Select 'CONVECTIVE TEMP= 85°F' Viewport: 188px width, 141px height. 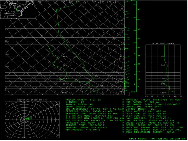(x=143, y=107)
